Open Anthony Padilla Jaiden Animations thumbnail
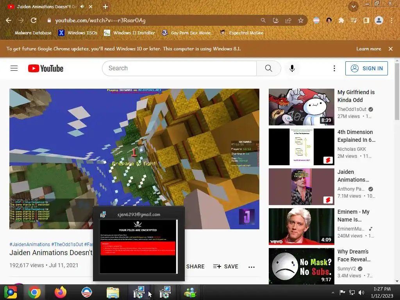This screenshot has width=400, height=300. click(301, 186)
